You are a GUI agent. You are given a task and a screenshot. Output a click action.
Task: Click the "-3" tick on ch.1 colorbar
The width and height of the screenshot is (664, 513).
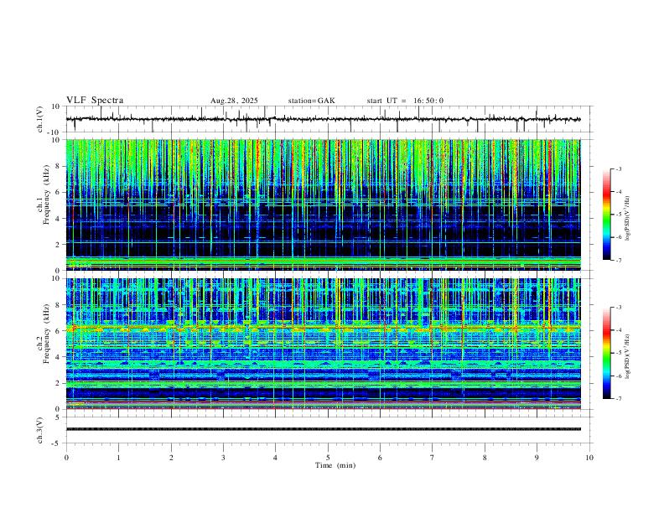[x=619, y=168]
